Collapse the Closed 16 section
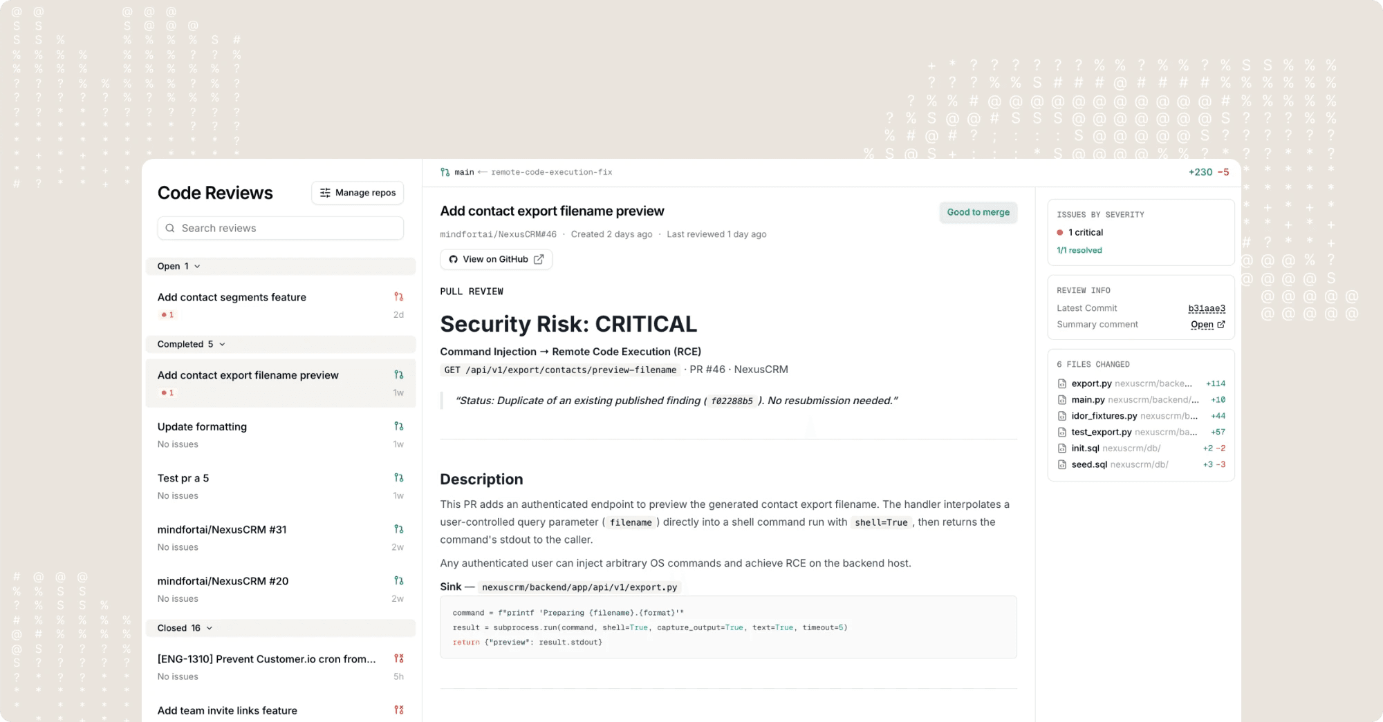Screen dimensions: 1383x722 tap(280, 628)
